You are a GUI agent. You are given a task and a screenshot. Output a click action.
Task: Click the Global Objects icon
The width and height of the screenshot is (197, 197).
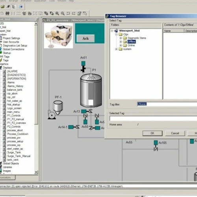(x=1, y=164)
